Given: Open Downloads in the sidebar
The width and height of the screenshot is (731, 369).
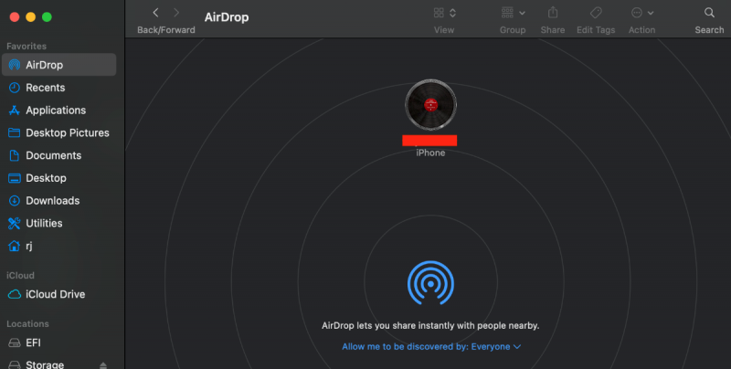Looking at the screenshot, I should (x=58, y=201).
